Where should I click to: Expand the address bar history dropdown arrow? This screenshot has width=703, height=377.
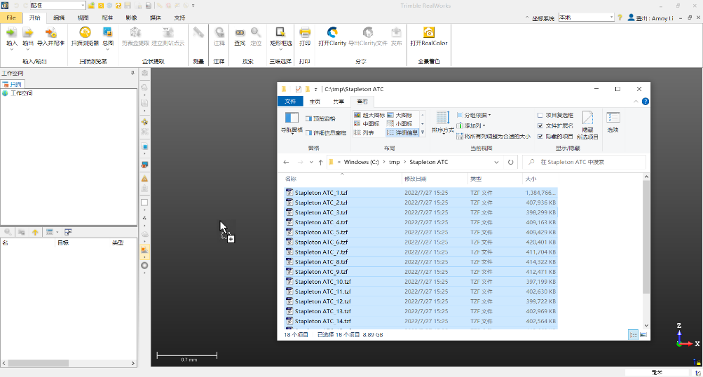click(x=496, y=163)
